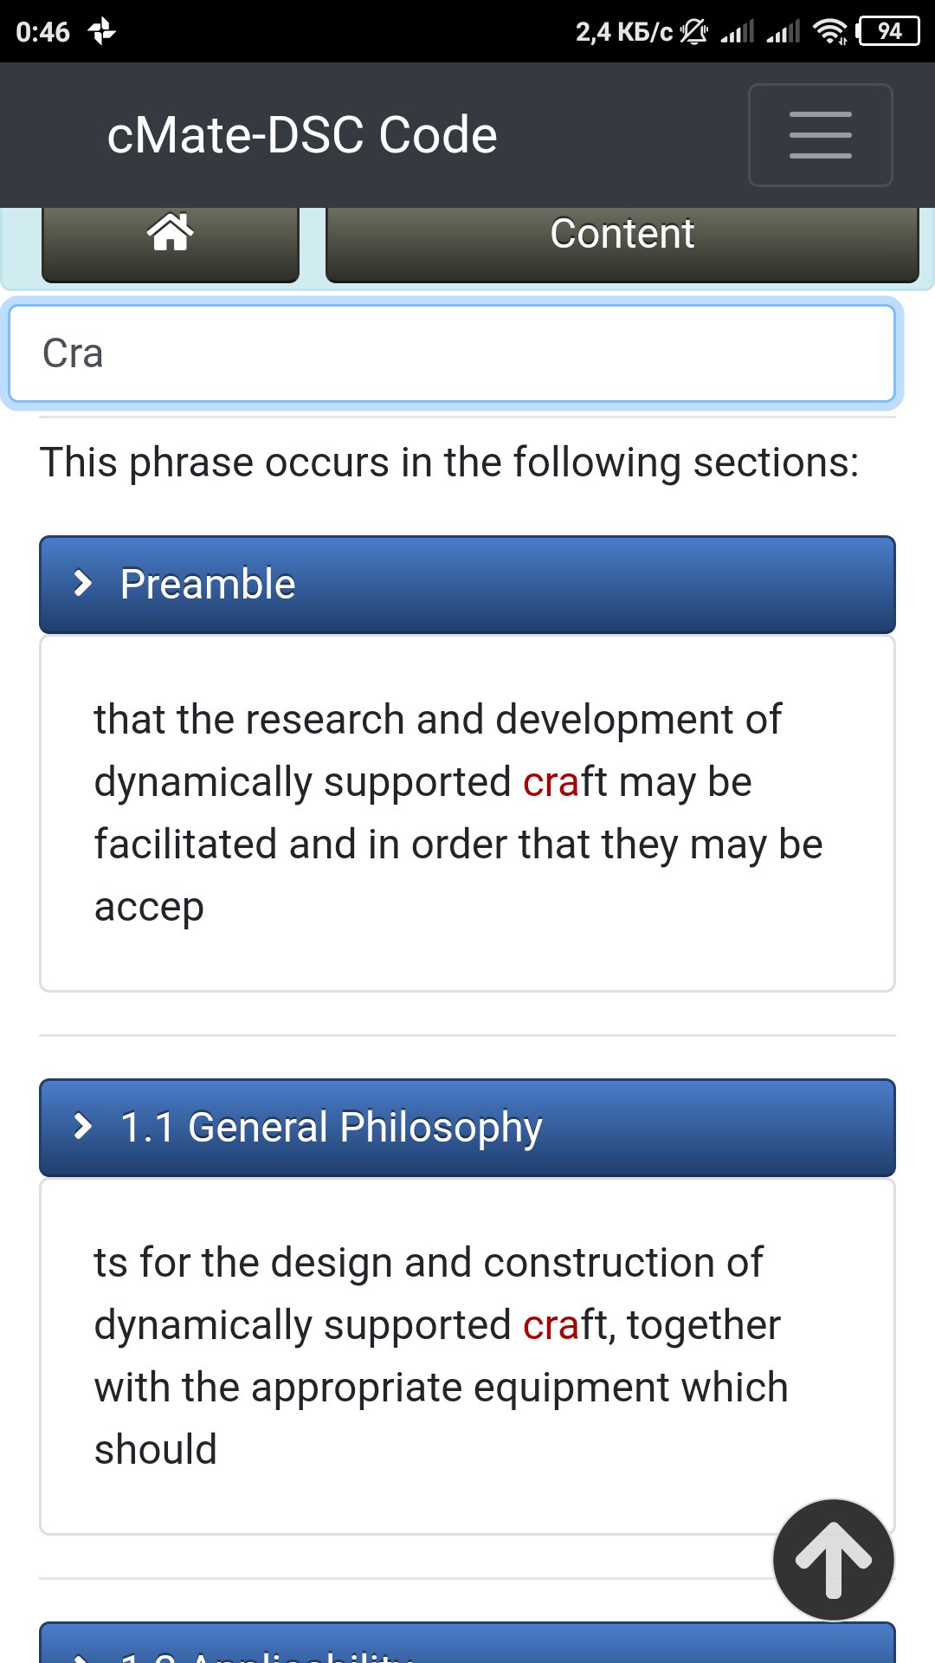Expand 1.1 General Philosophy chevron
This screenshot has width=935, height=1663.
click(x=82, y=1126)
